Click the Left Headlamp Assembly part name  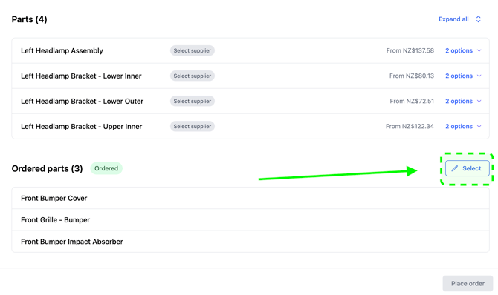coord(62,50)
